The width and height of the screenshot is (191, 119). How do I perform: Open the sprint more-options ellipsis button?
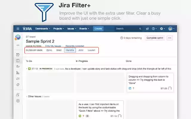(x=170, y=38)
